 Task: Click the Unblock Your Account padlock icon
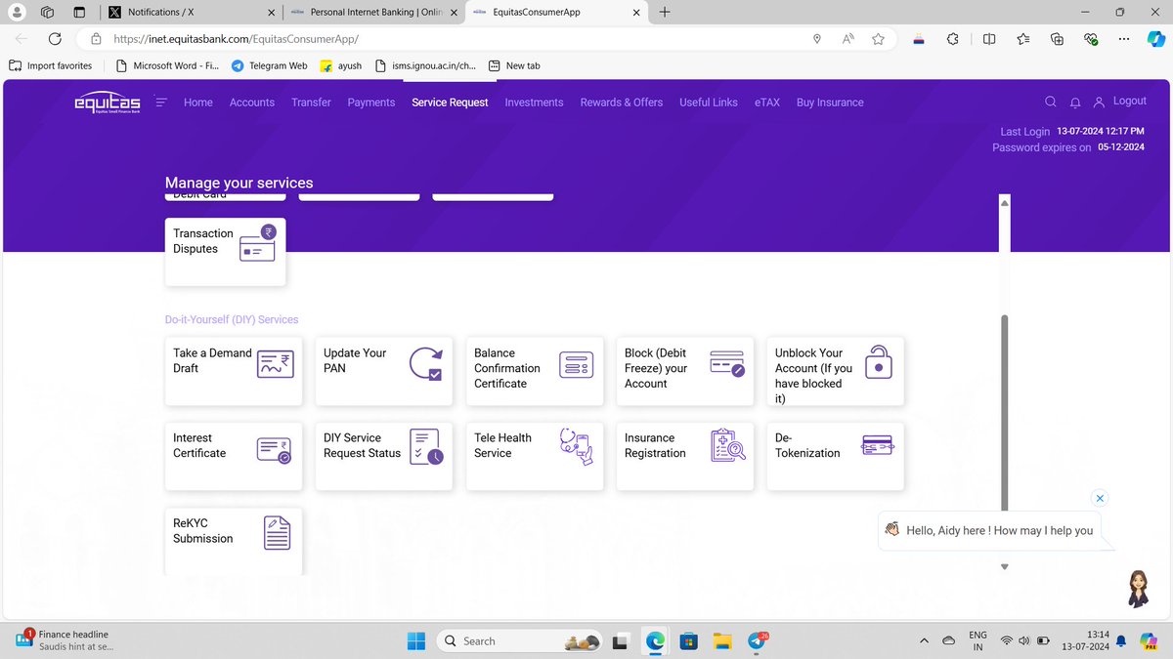pos(879,362)
